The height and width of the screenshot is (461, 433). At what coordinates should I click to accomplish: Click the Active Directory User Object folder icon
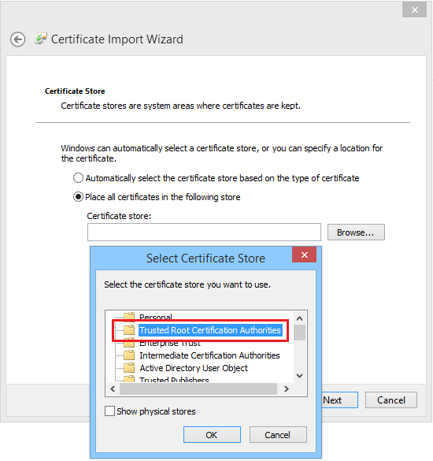(128, 368)
